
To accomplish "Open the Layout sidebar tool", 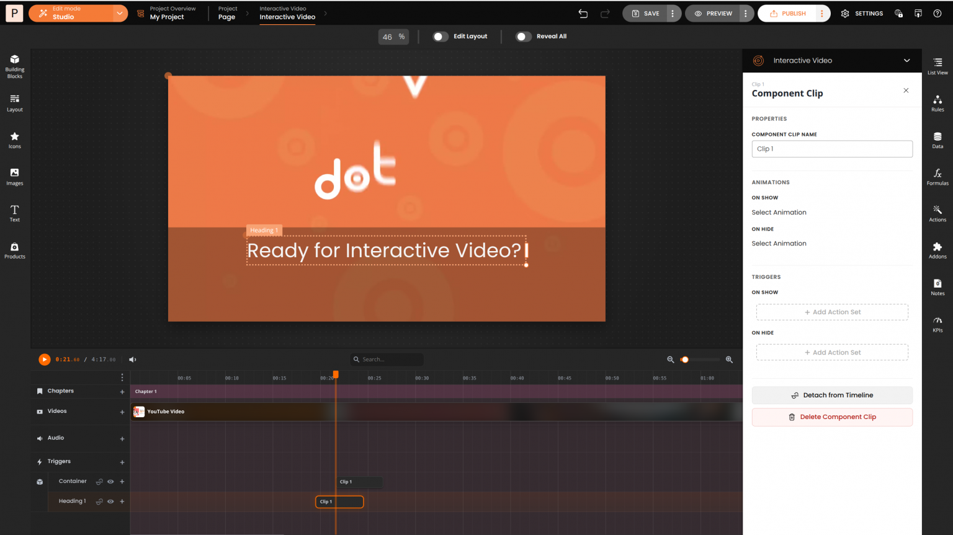I will click(x=15, y=103).
